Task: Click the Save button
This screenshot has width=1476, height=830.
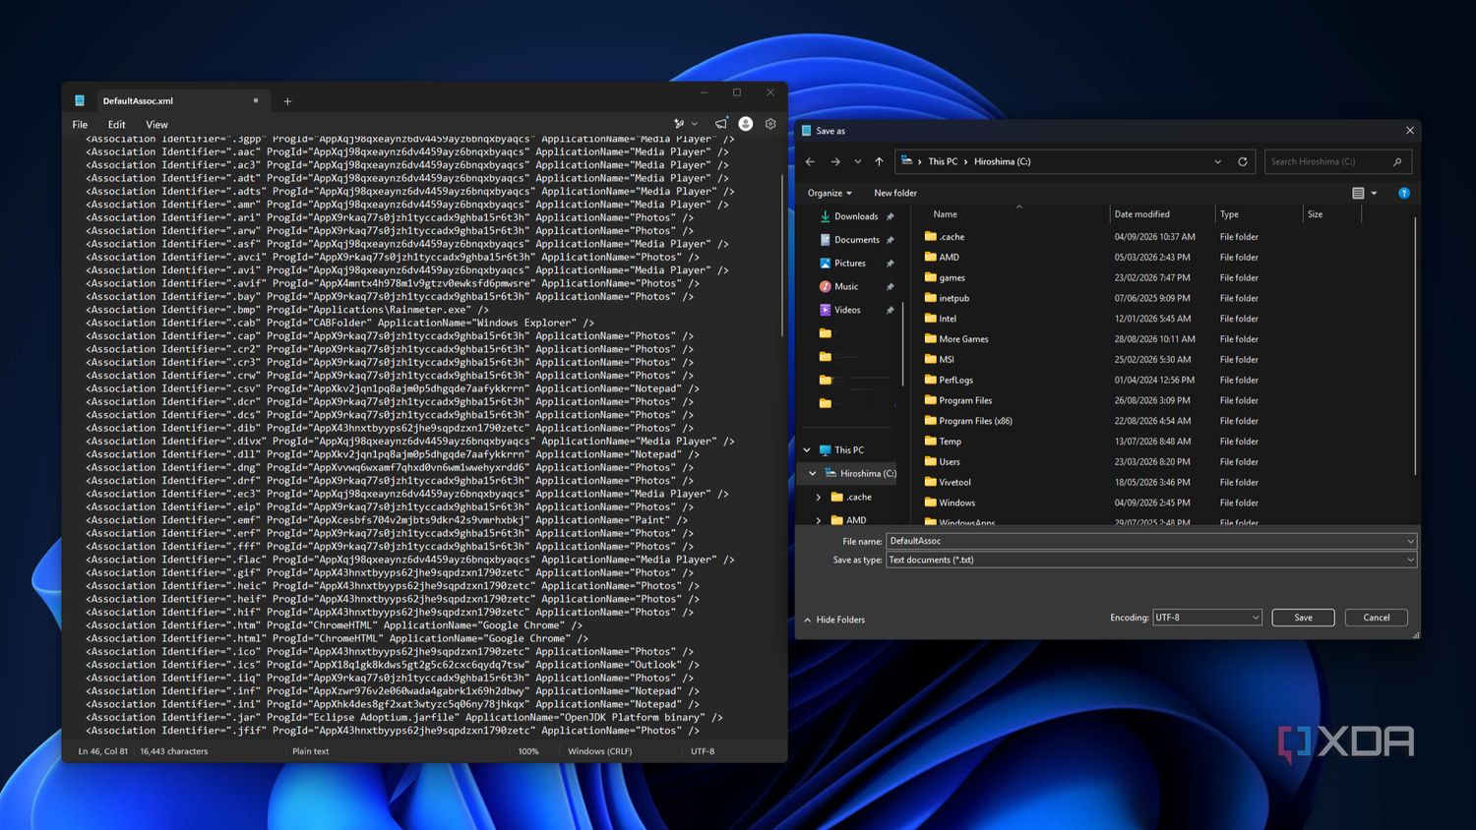Action: click(1303, 618)
